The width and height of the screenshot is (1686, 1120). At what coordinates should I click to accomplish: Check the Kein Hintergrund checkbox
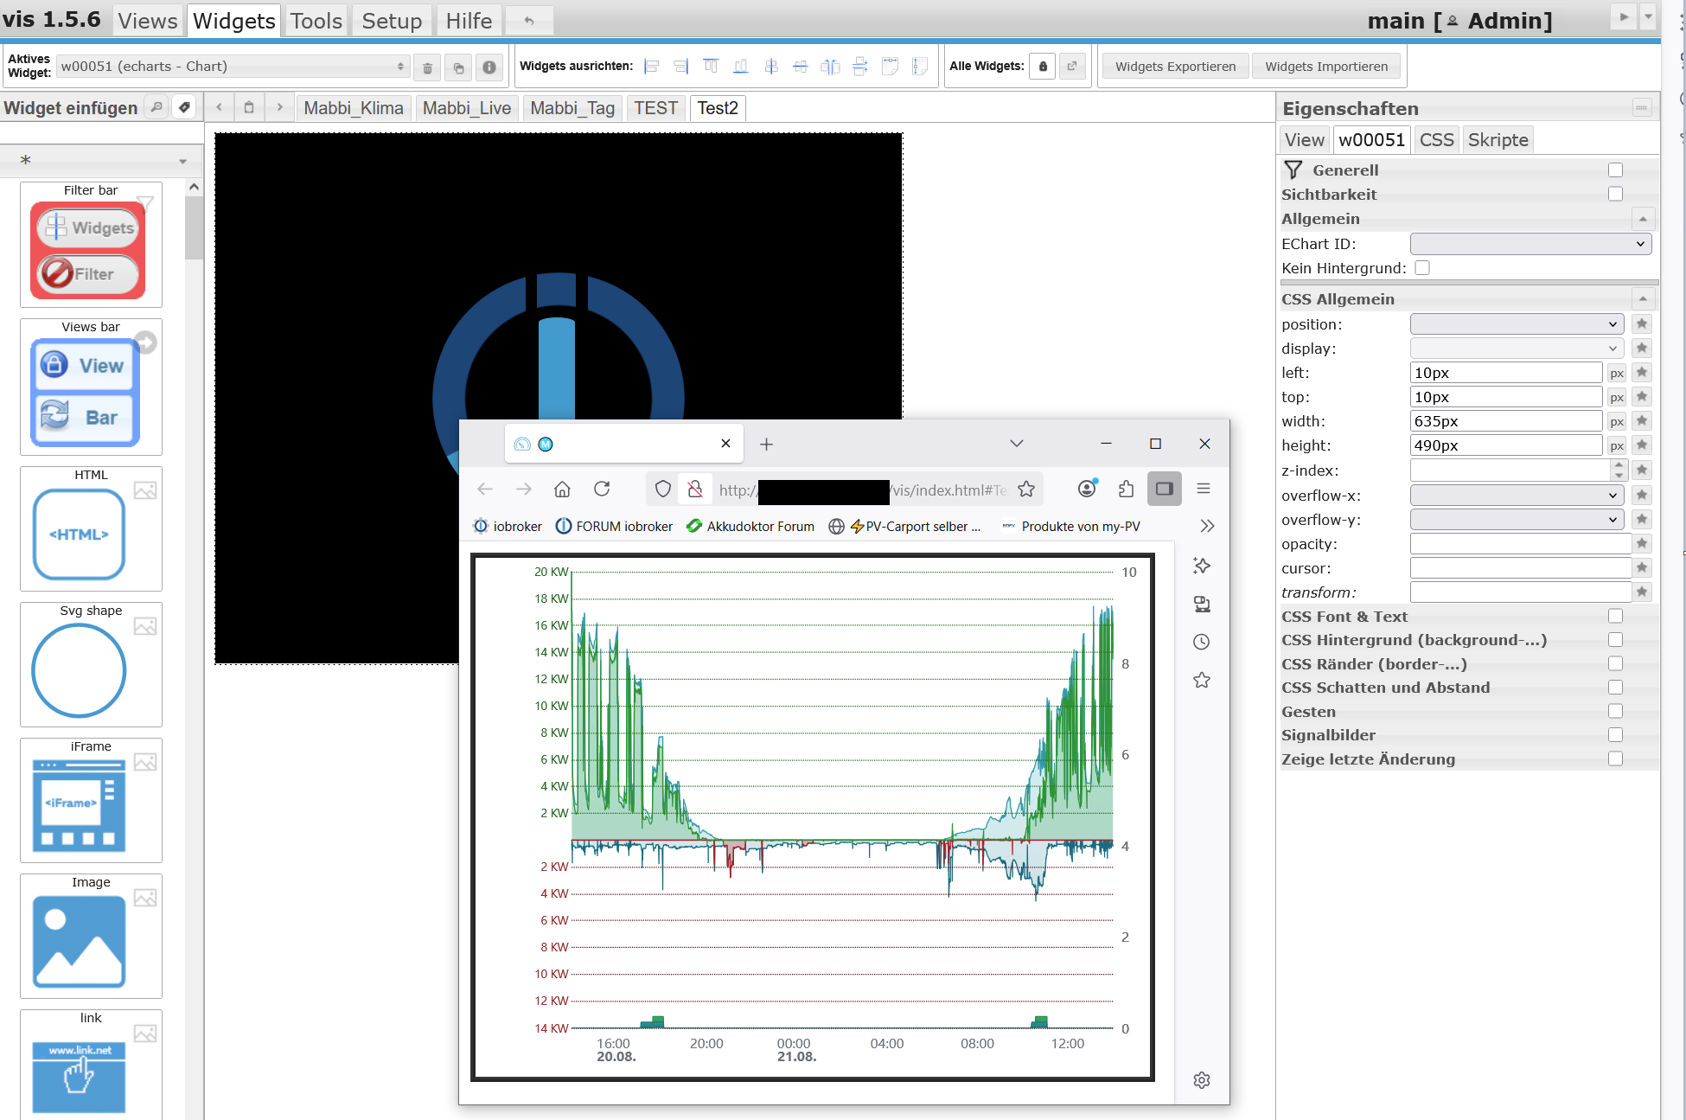coord(1422,268)
